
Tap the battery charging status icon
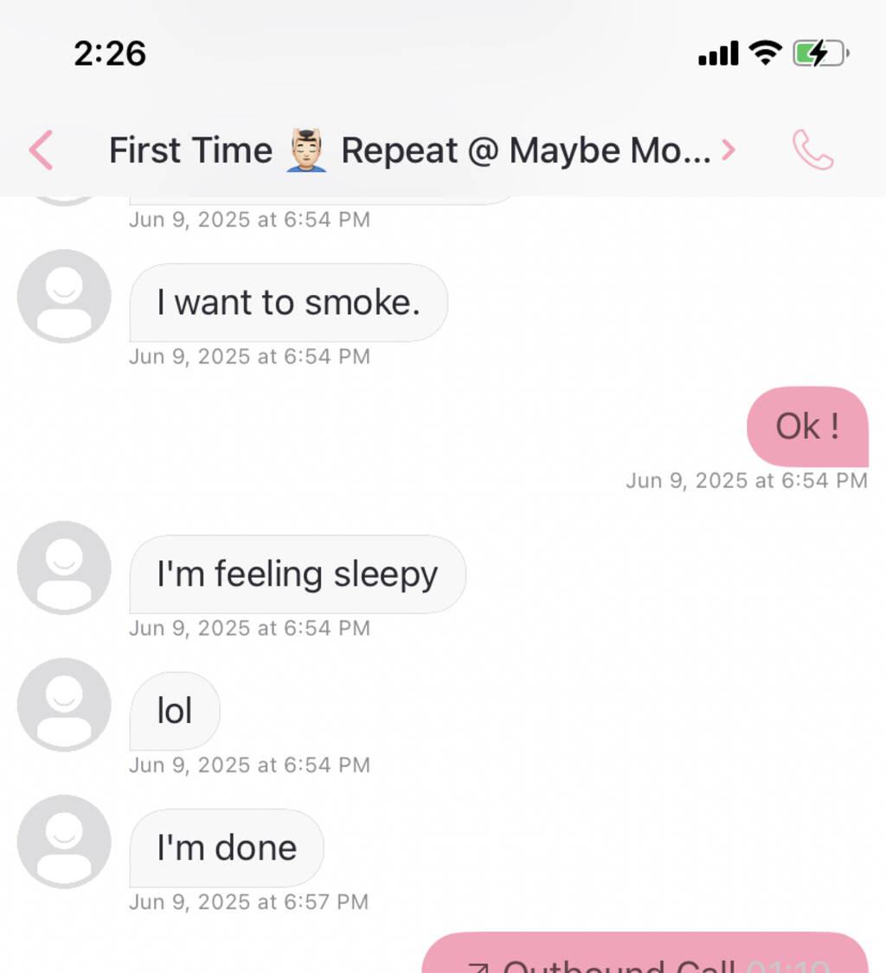click(820, 54)
